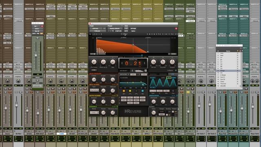The width and height of the screenshot is (261, 147).
Task: Select the high-pass filter shape icon
Action: tap(124, 94)
